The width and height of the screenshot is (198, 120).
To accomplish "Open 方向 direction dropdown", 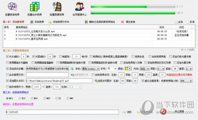I will [x=145, y=69].
